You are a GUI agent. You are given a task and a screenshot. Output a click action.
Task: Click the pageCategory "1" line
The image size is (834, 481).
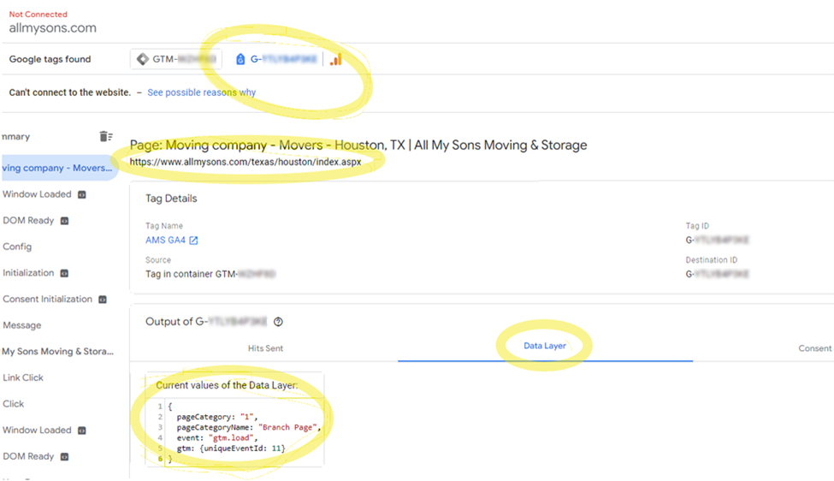click(x=217, y=417)
